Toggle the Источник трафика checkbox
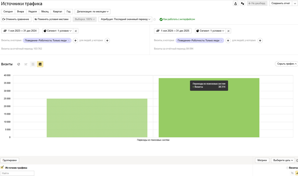Image resolution: width=298 pixels, height=176 pixels. click(2, 168)
